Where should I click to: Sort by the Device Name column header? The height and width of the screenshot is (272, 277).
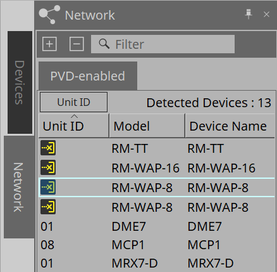(x=230, y=126)
